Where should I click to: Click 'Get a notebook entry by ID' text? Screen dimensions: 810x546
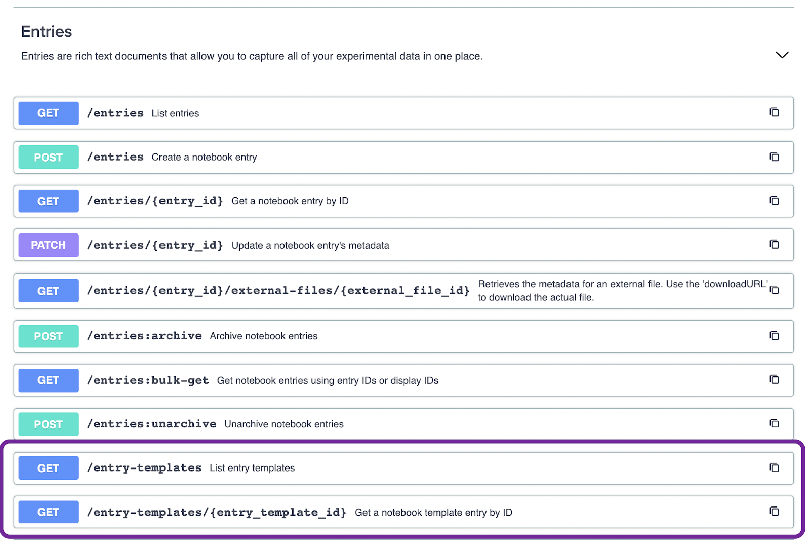point(290,201)
